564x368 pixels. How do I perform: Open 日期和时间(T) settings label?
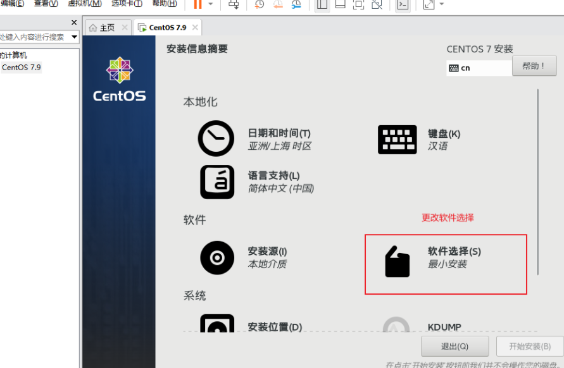click(279, 133)
